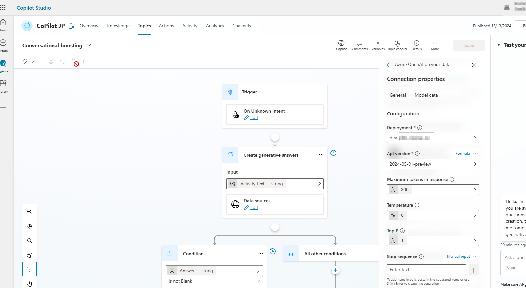Click history icon beside Create generative answers

(333, 153)
